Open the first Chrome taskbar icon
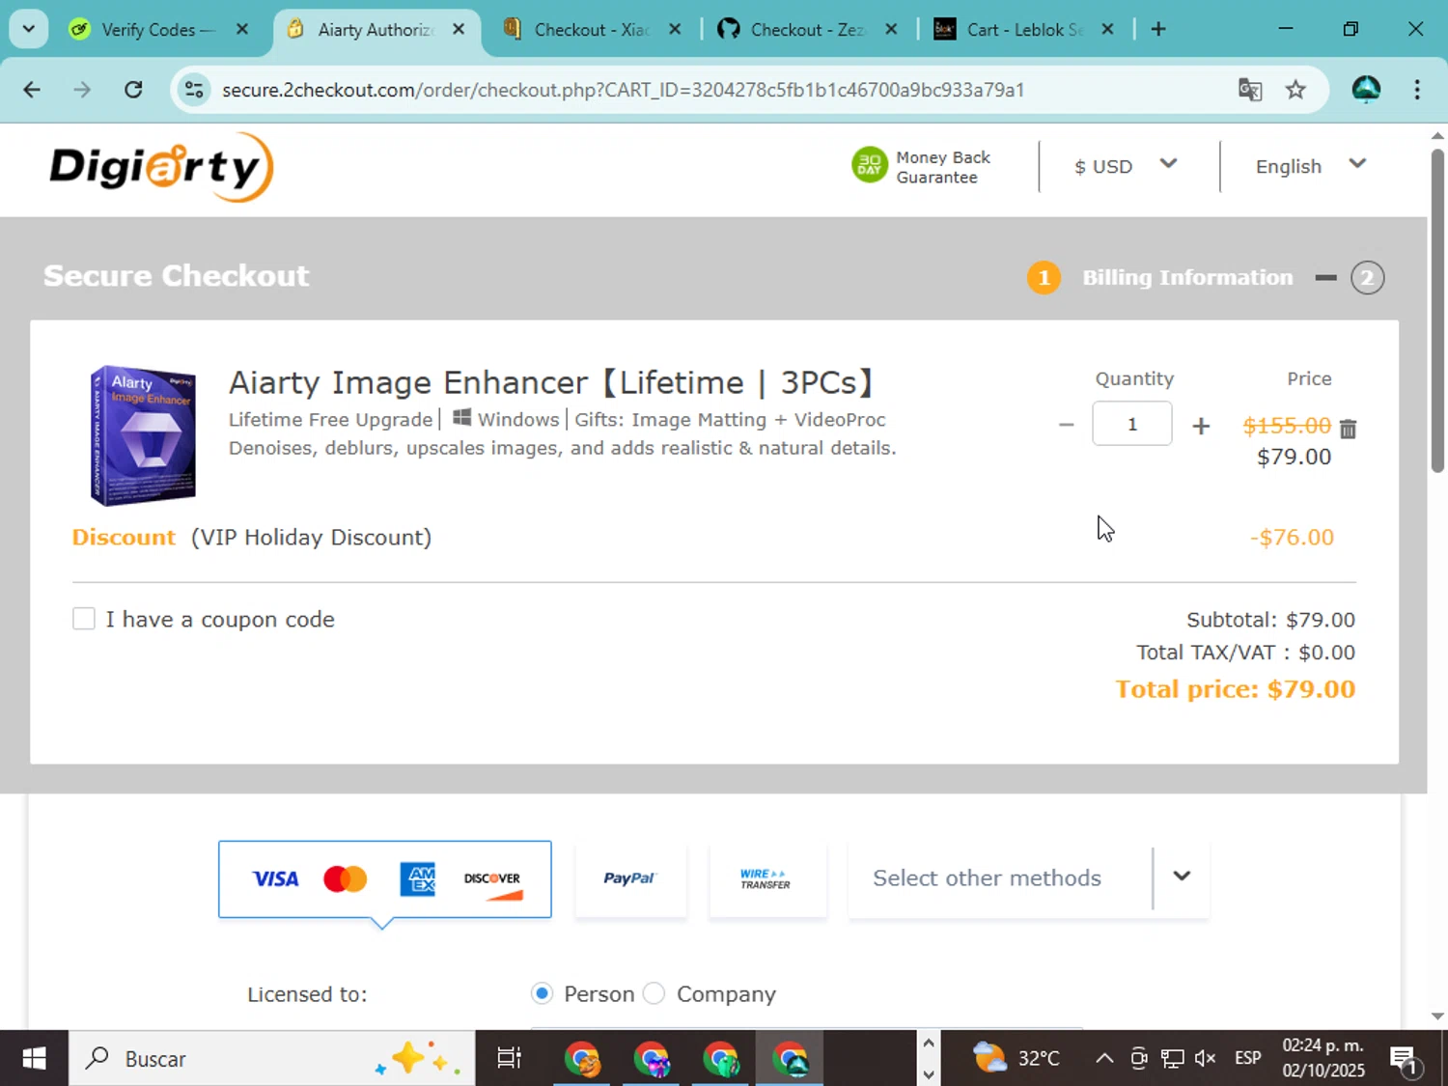Image resolution: width=1448 pixels, height=1086 pixels. coord(582,1059)
